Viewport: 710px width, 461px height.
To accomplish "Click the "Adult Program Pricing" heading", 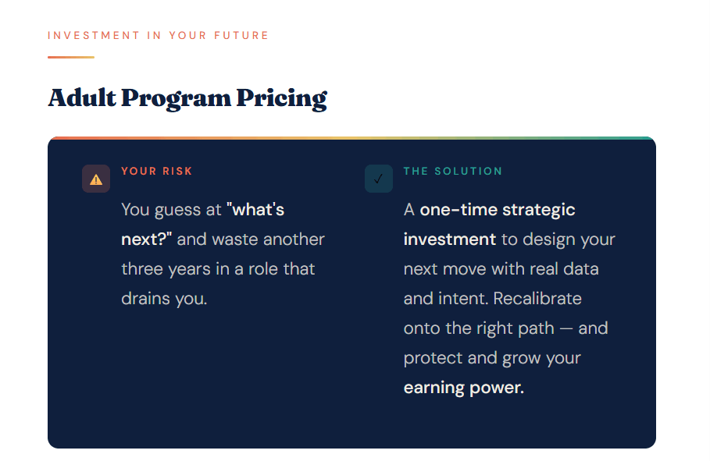I will click(187, 98).
